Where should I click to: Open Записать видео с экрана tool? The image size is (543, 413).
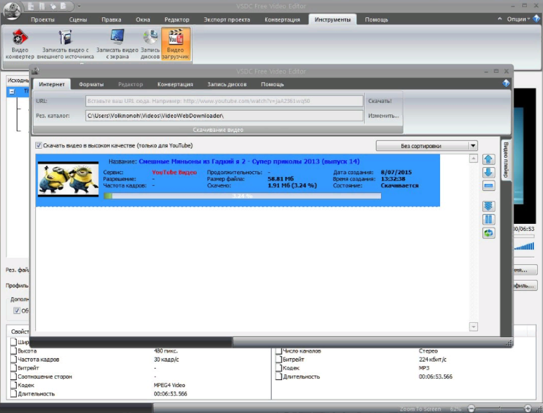[x=117, y=44]
